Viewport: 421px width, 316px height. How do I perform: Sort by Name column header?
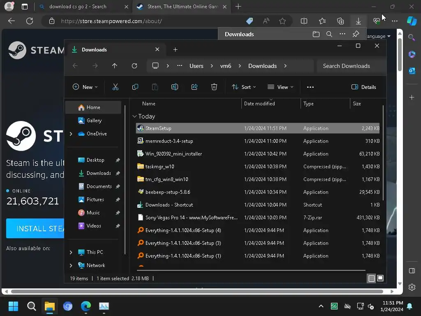click(x=149, y=103)
